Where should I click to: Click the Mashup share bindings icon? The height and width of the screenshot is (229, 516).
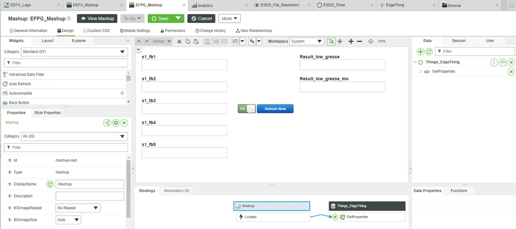[107, 123]
